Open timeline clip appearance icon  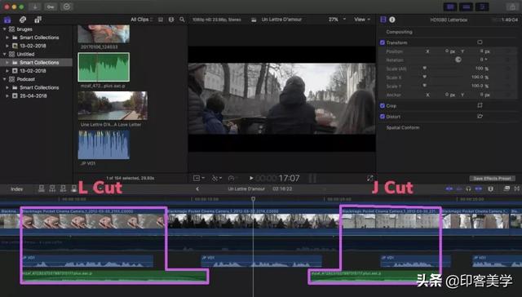[490, 188]
